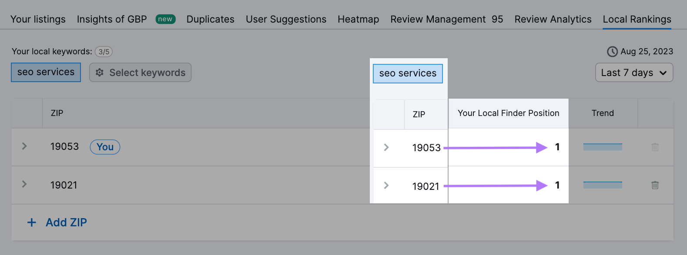Delete the 19021 ZIP with trash icon

655,185
